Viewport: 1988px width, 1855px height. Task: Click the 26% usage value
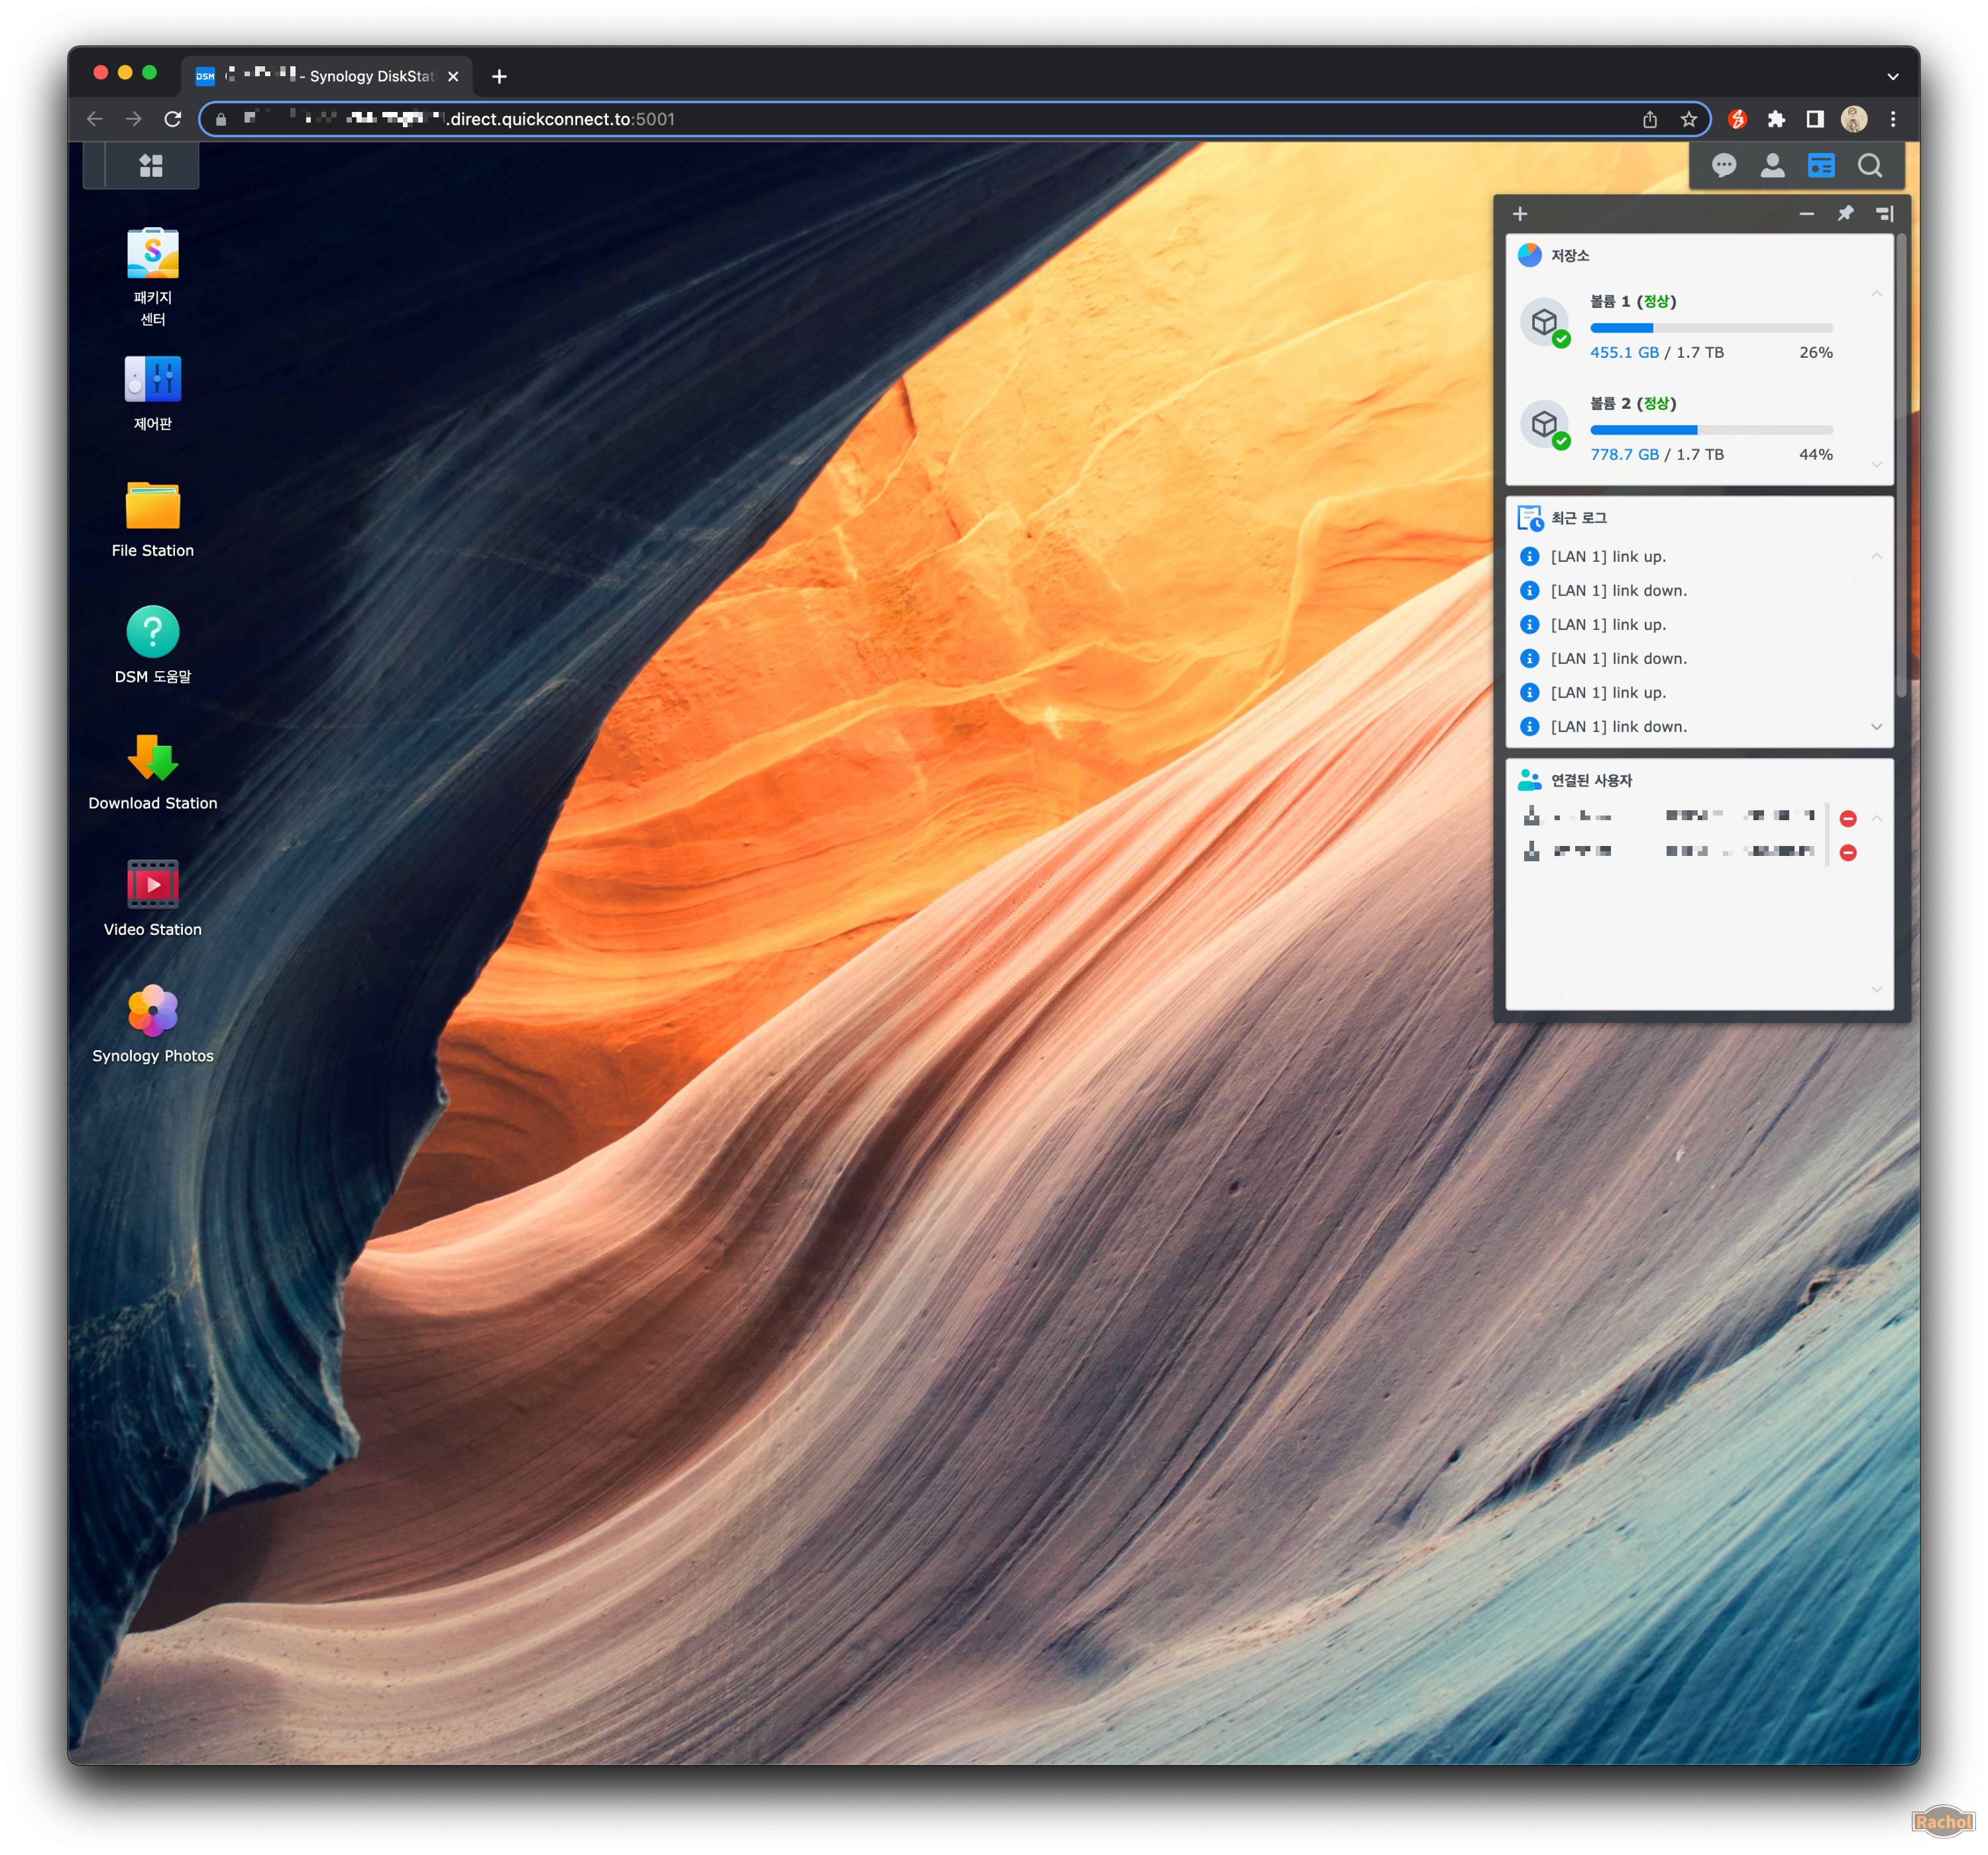coord(1815,353)
